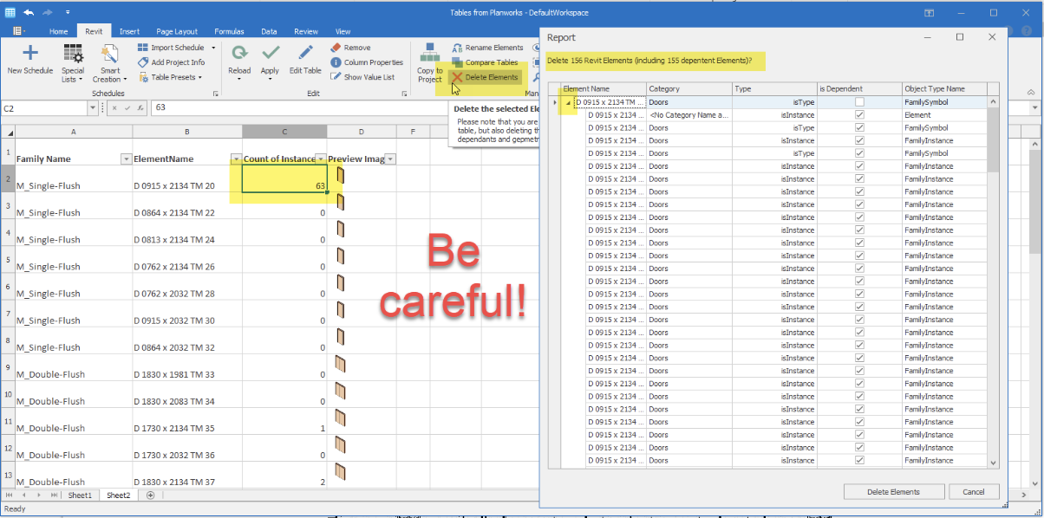Click the redo arrow in title bar
Viewport: 1044px width, 518px height.
click(49, 12)
